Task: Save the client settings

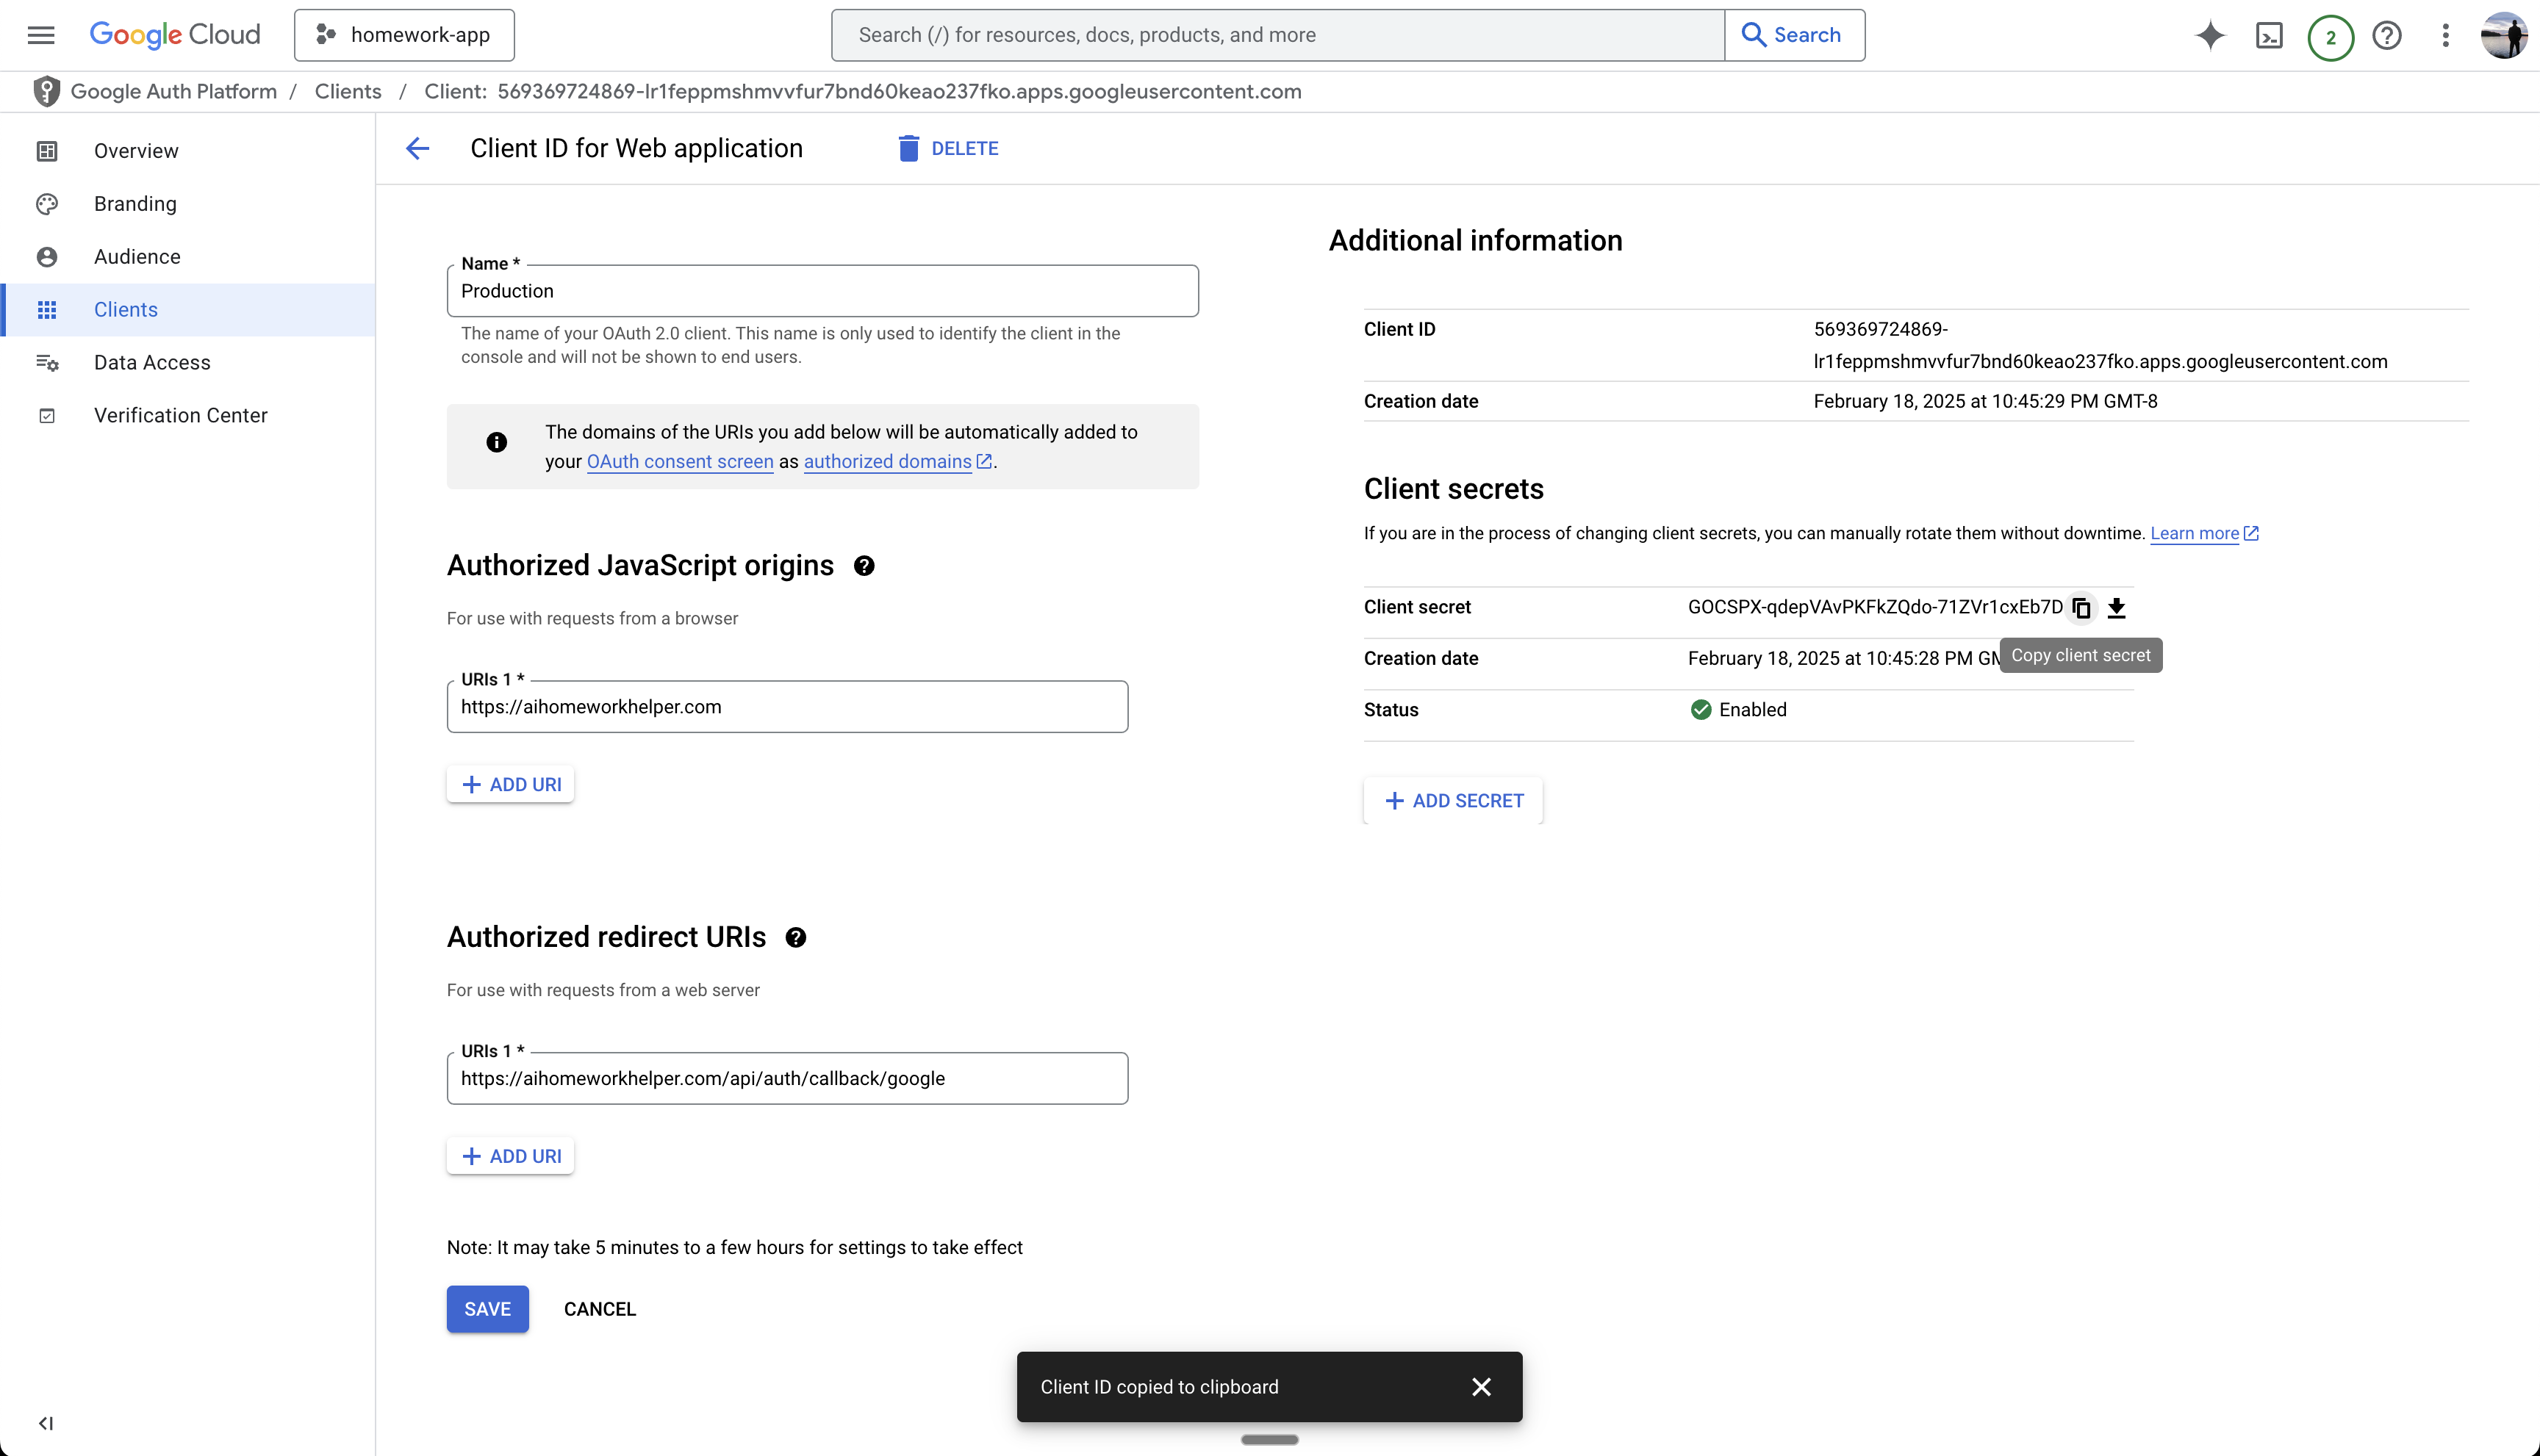Action: [487, 1309]
